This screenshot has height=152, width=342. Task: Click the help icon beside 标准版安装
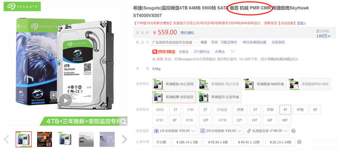pos(293,131)
